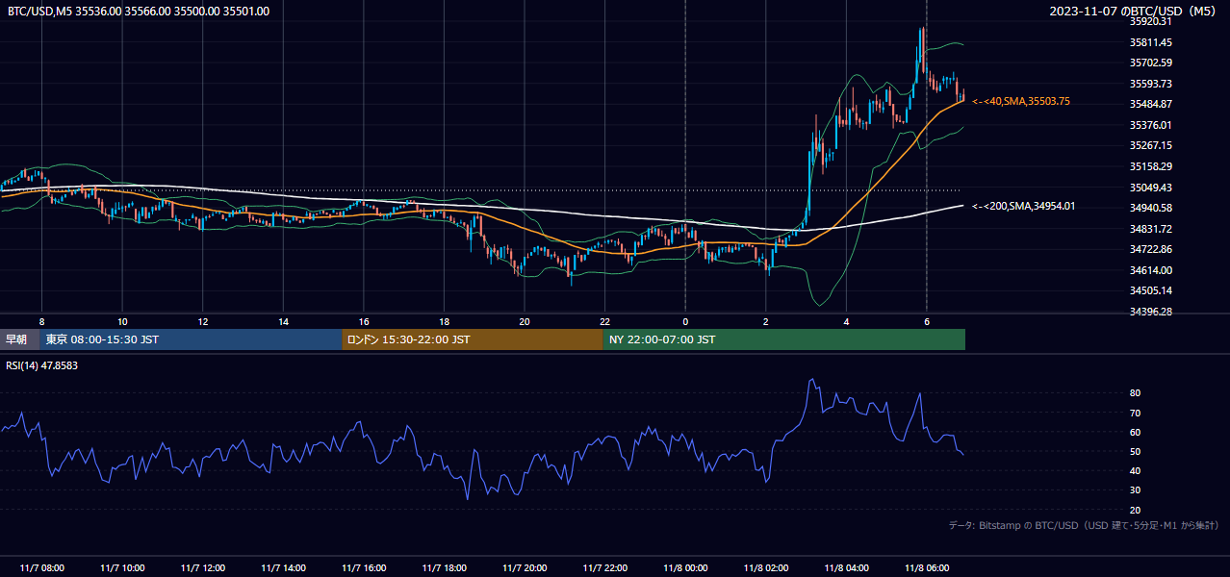The image size is (1230, 577).
Task: Click hour marker 16 under the price chart
Action: coord(363,321)
